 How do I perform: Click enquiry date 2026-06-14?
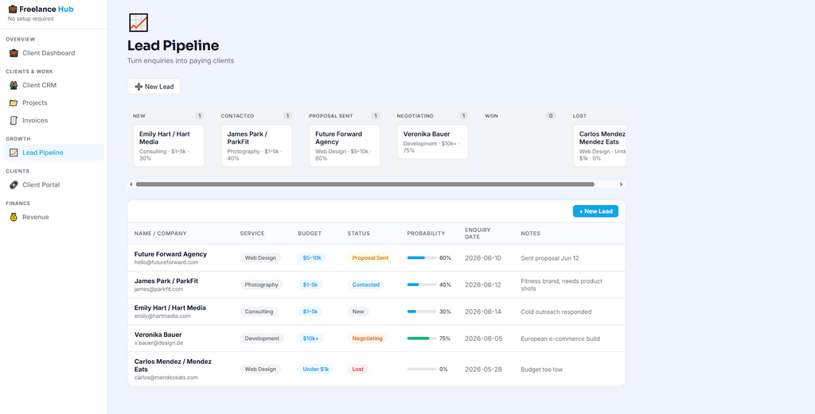483,311
